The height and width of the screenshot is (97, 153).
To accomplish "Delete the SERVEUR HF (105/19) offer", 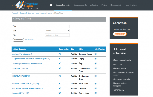I will [59, 76].
